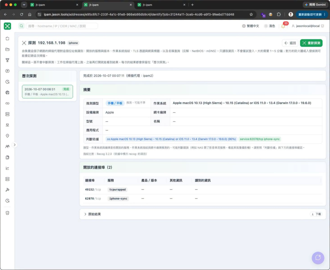
Task: Open a new browser tab with the plus button
Action: click(192, 5)
